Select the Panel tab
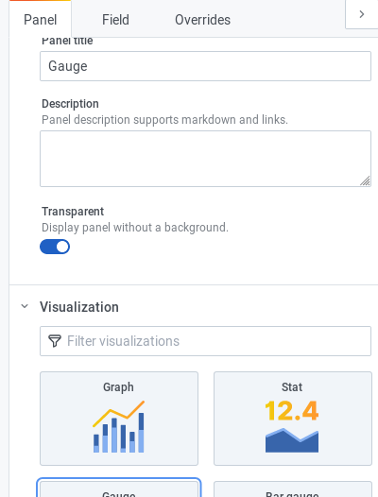The width and height of the screenshot is (378, 497). pyautogui.click(x=41, y=20)
